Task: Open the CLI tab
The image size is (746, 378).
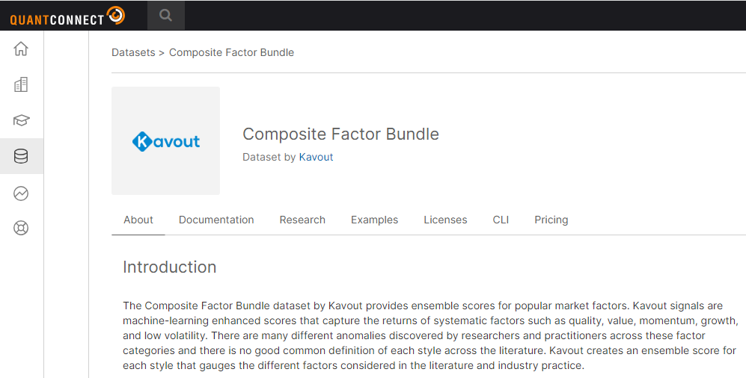Action: tap(501, 220)
